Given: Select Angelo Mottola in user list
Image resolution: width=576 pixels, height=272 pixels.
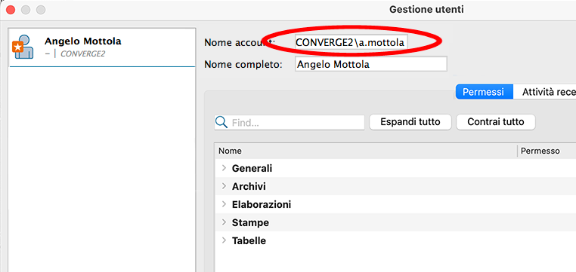Looking at the screenshot, I should coord(102,47).
